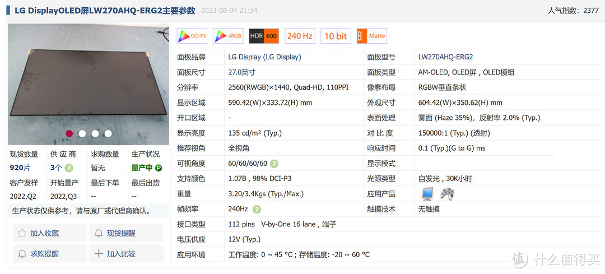Viewport: 605px width, 274px height.
Task: Click the bell icon of 现货提醒
Action: point(99,233)
